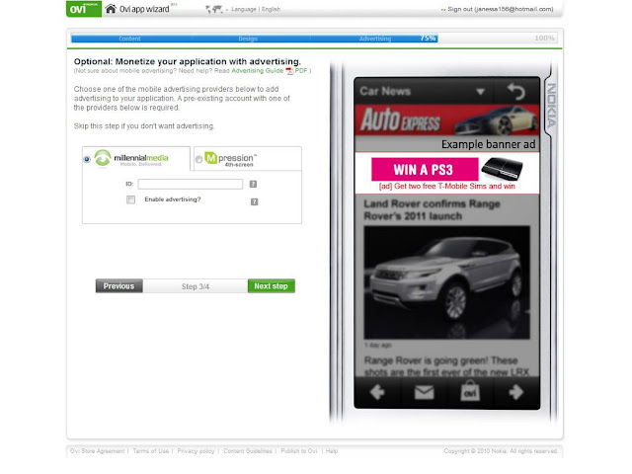Click the green Ovi logo
This screenshot has width=632, height=474.
coord(84,9)
